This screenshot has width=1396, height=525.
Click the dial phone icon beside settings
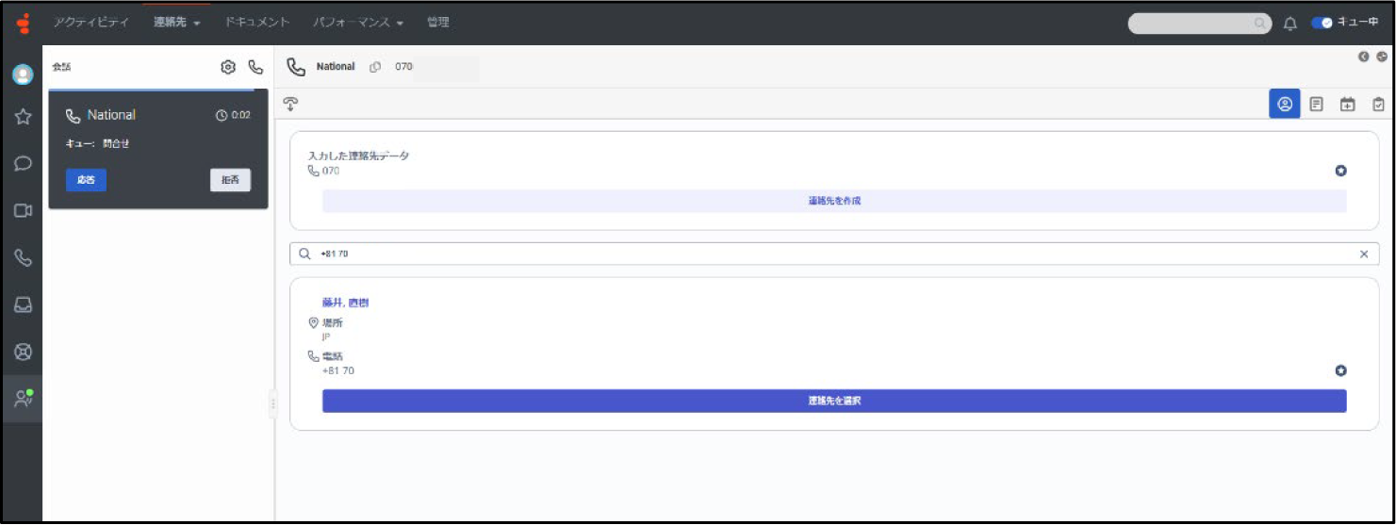[x=255, y=67]
